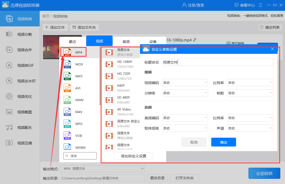Click 取消 in the parameter dialog
The image size is (285, 184).
pyautogui.click(x=194, y=142)
